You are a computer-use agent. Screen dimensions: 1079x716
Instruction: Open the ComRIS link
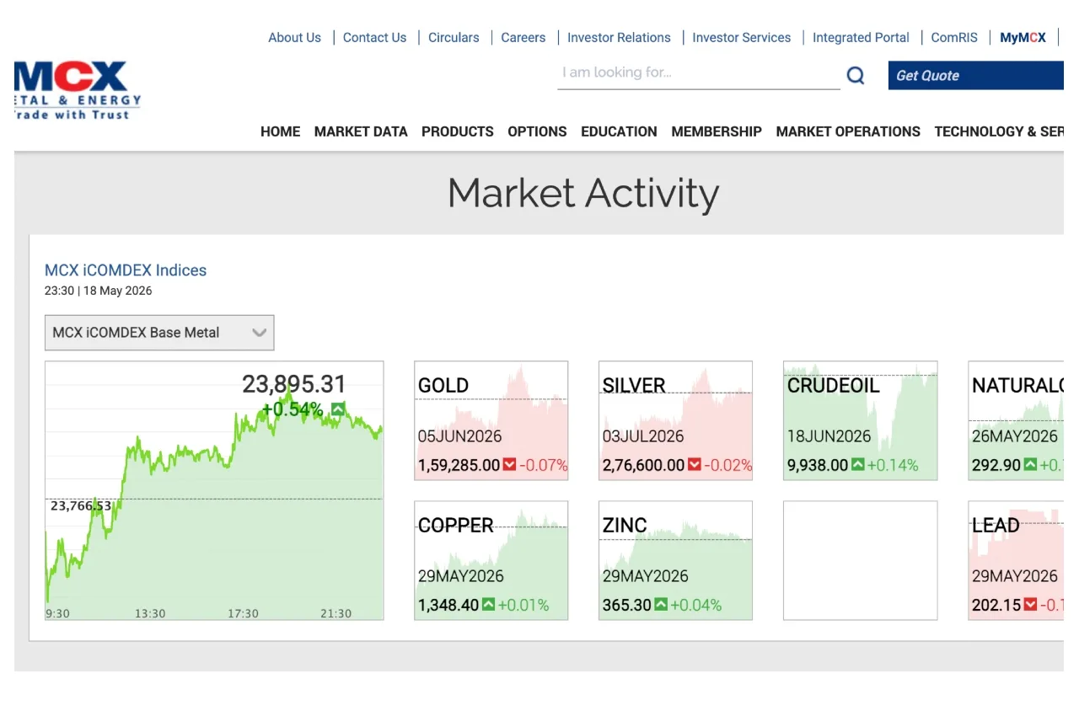coord(954,38)
